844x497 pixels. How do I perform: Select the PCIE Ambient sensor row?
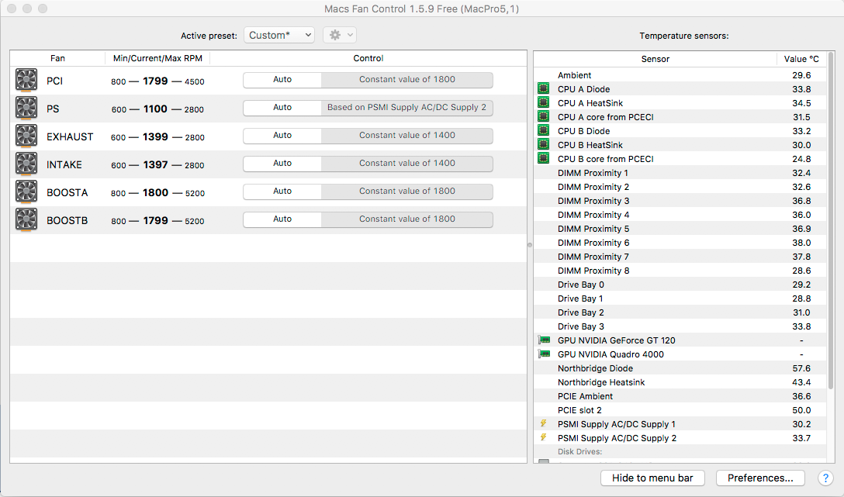pos(680,396)
